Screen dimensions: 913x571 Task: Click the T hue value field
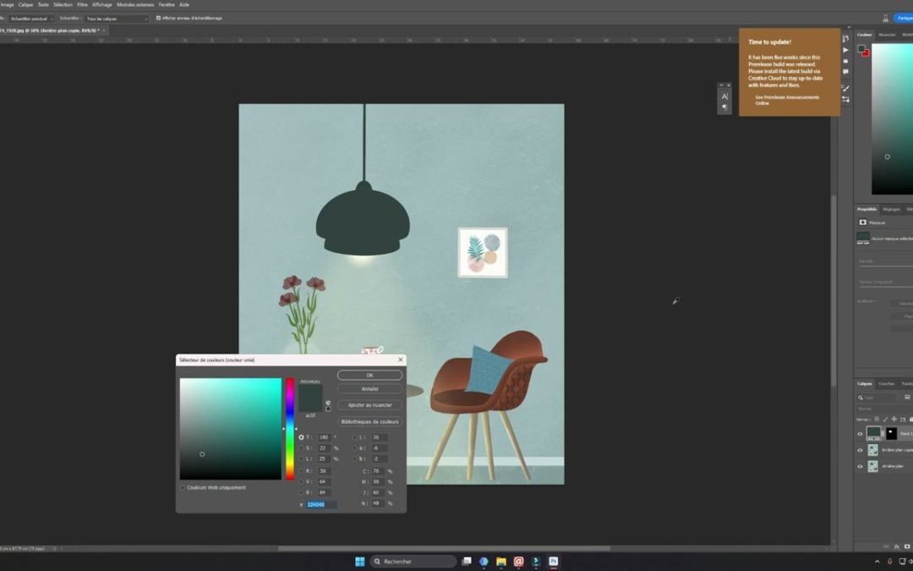tap(325, 437)
